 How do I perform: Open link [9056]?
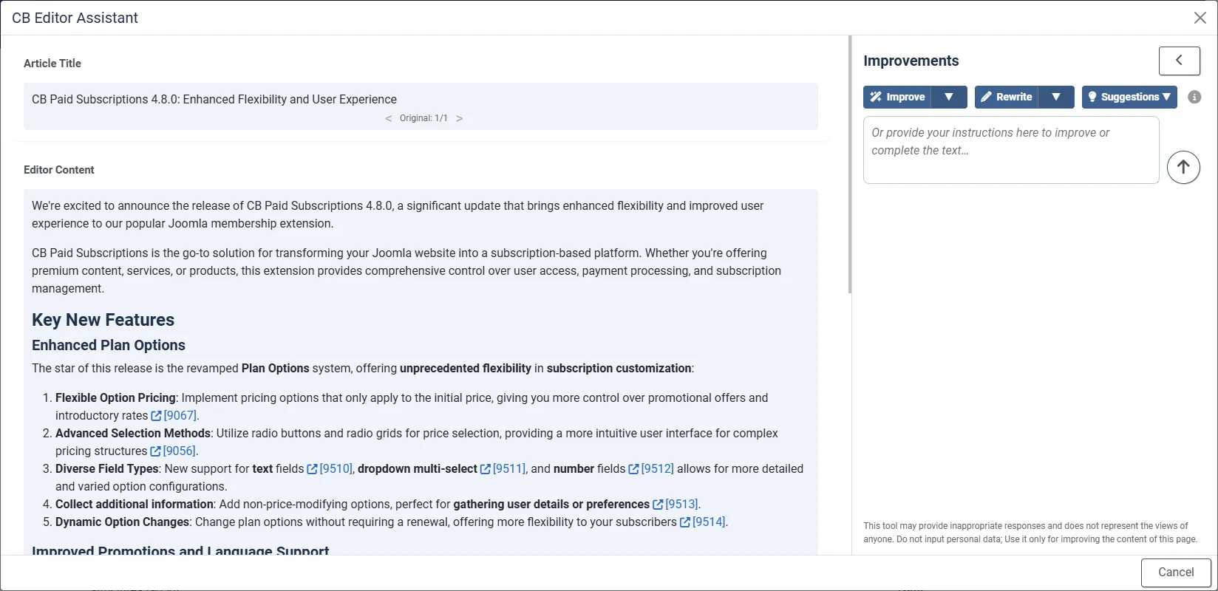[x=174, y=451]
